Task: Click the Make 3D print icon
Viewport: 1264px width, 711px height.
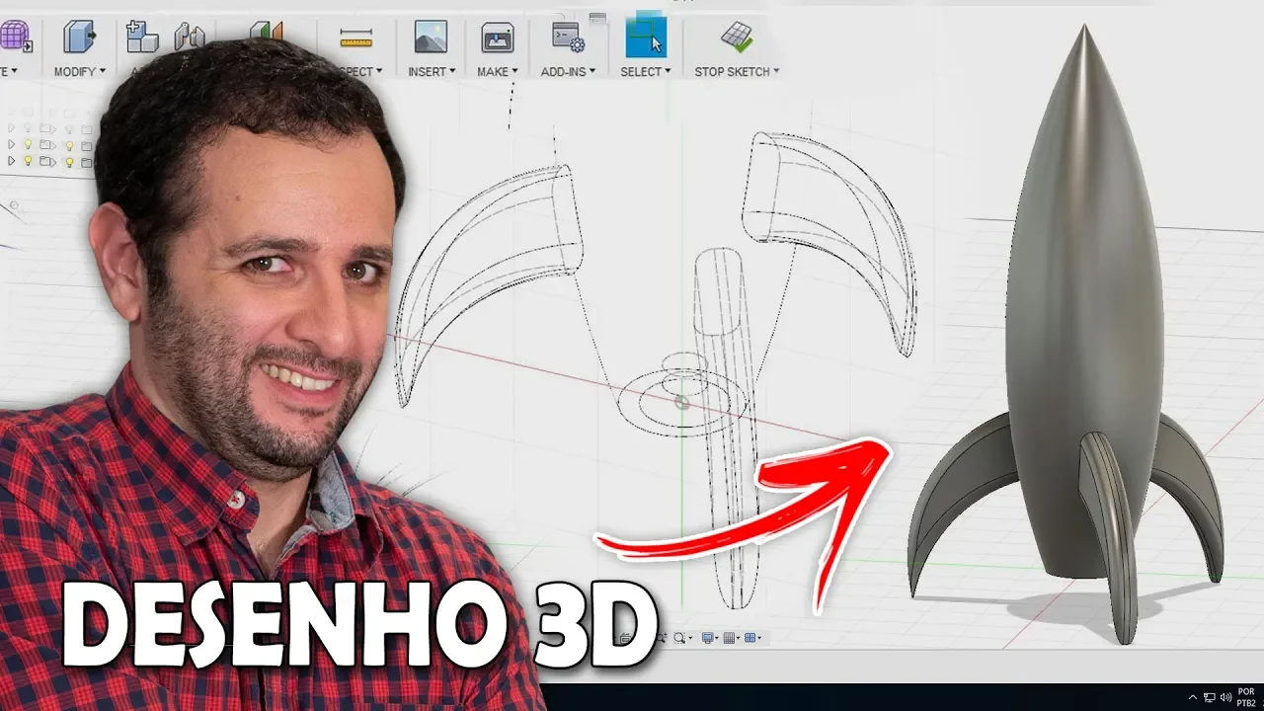Action: [x=497, y=38]
